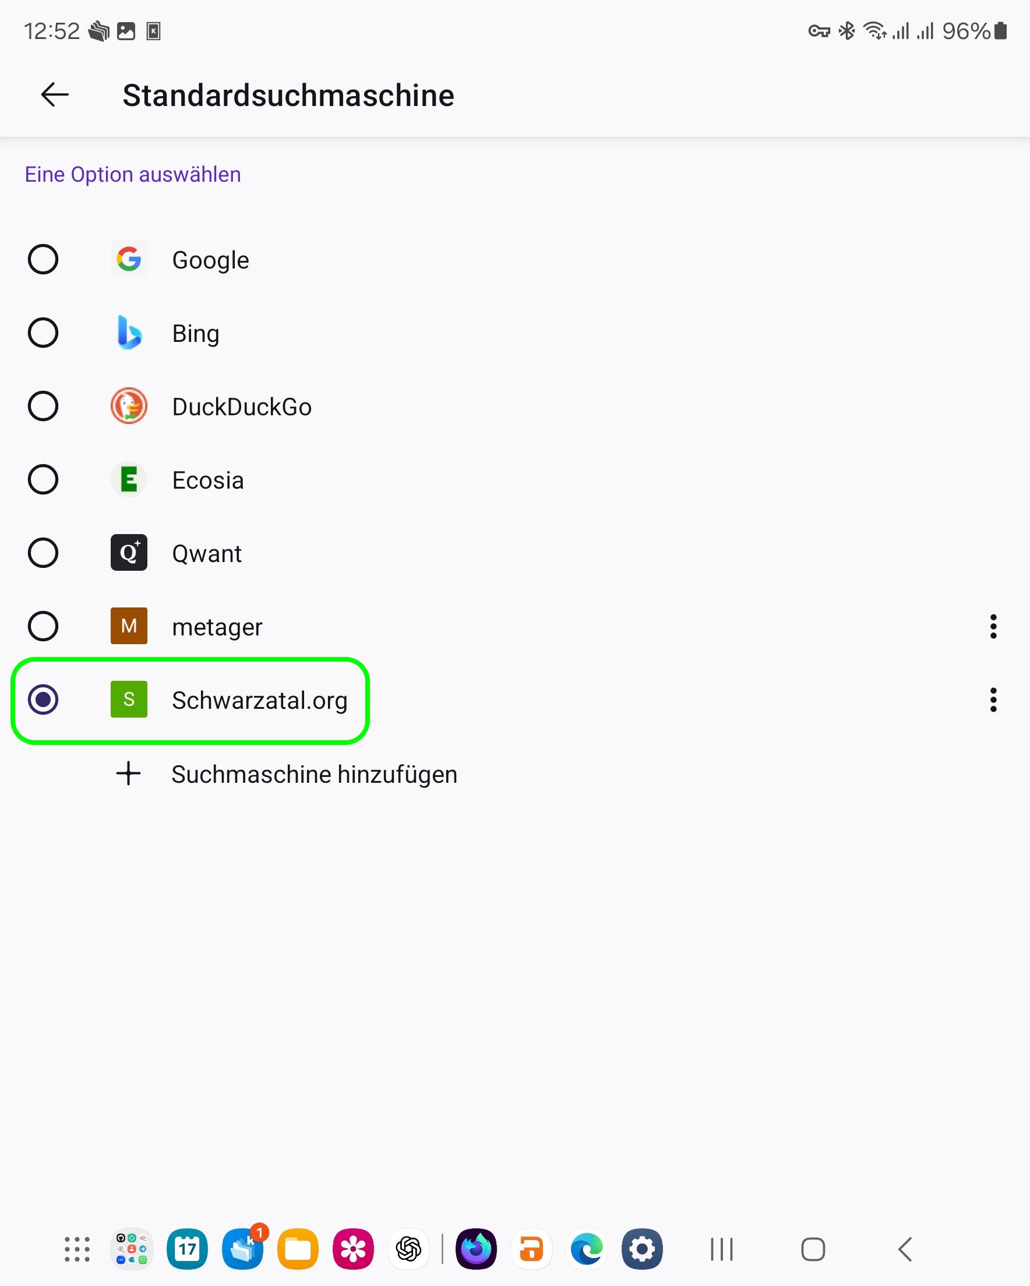Go back using the top arrow icon
Image resolution: width=1030 pixels, height=1286 pixels.
tap(55, 95)
